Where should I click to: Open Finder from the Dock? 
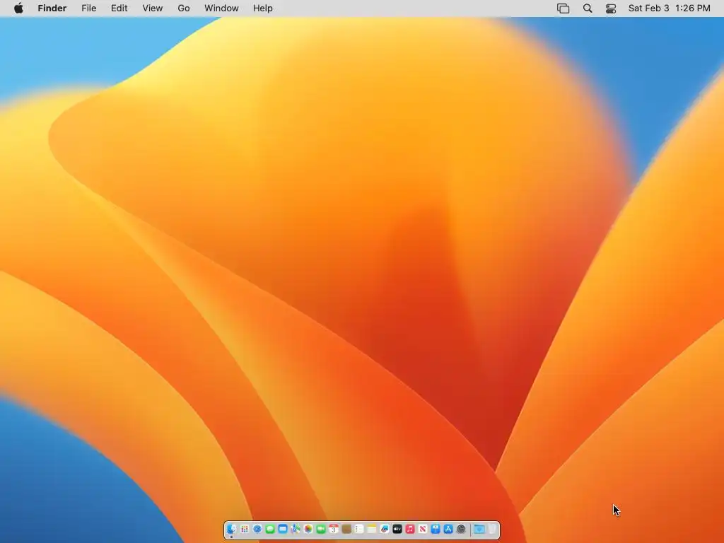point(232,529)
